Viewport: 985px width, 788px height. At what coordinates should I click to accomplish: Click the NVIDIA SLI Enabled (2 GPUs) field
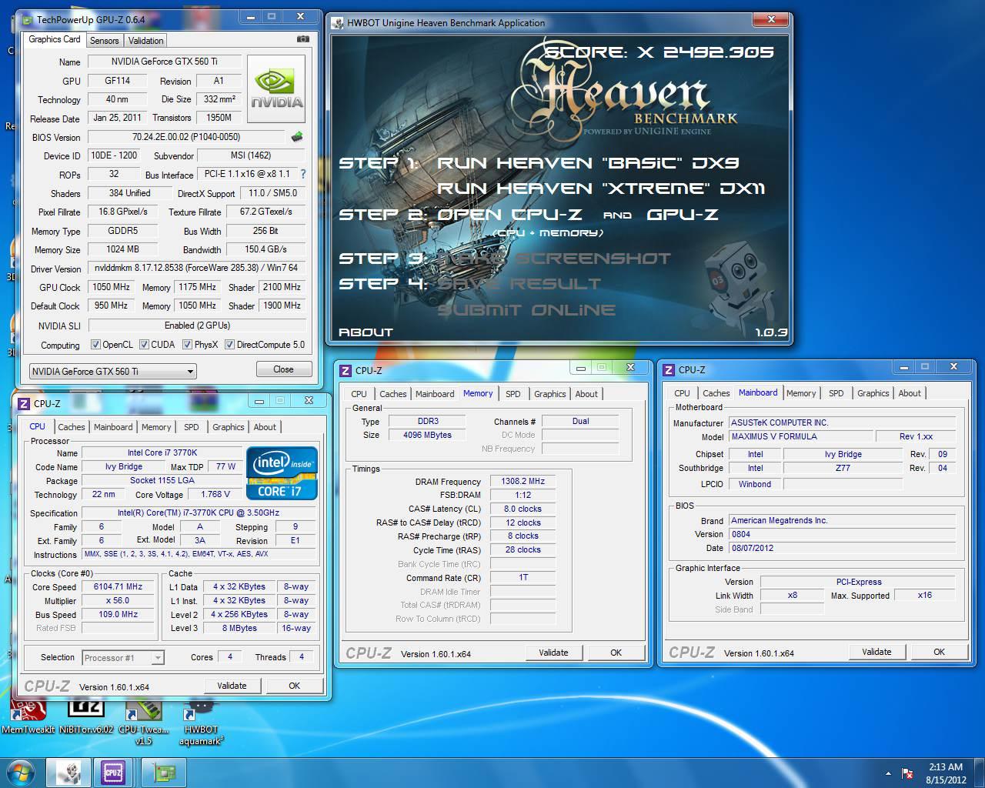click(x=196, y=325)
